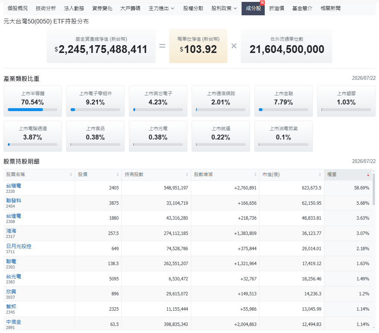This screenshot has height=333, width=379.
Task: Sort table by 持有股數 column
Action: [x=156, y=175]
